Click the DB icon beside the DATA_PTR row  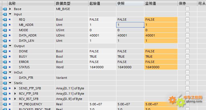(x=5, y=78)
